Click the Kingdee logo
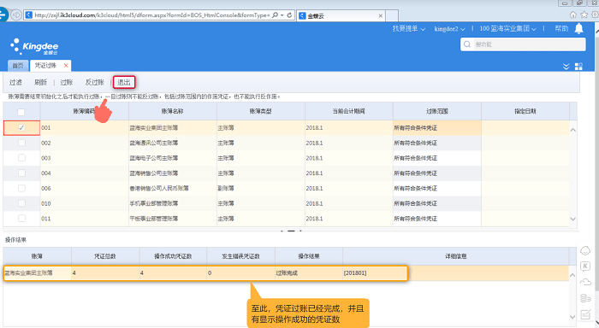The image size is (599, 328). [34, 47]
